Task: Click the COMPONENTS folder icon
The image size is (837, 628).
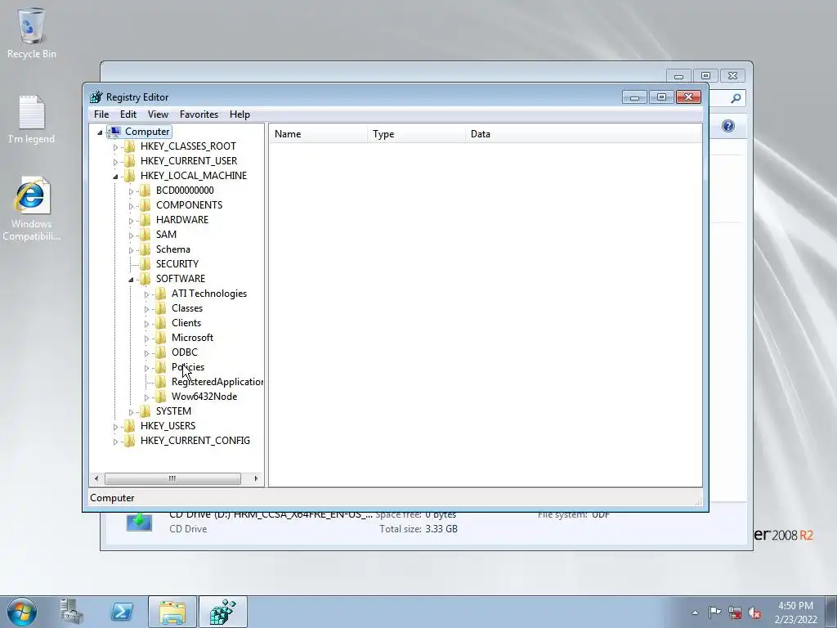Action: pos(145,205)
